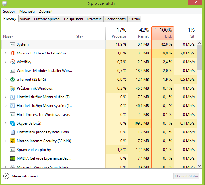Open the Soubor menu
This screenshot has height=185, width=205.
pos(9,11)
